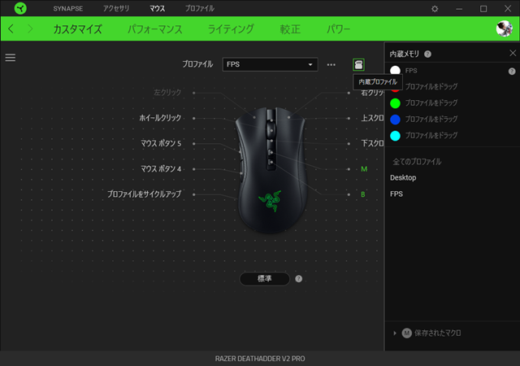Click help icon beside 標準 button
The height and width of the screenshot is (366, 520).
pos(298,279)
